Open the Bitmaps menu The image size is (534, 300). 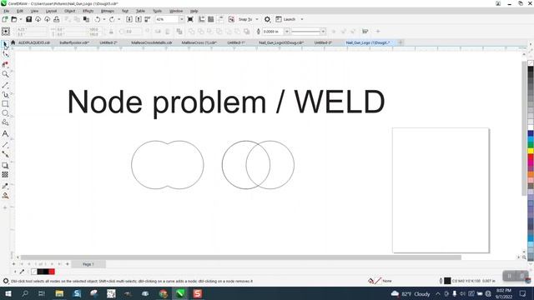tap(108, 11)
